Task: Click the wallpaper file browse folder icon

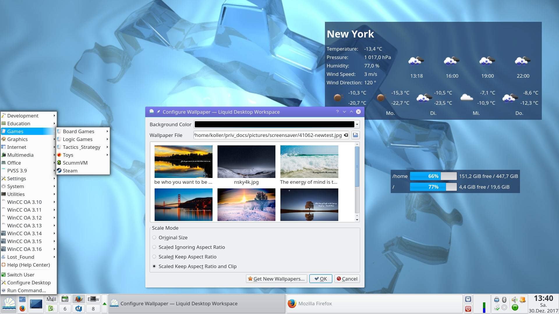Action: tap(355, 135)
